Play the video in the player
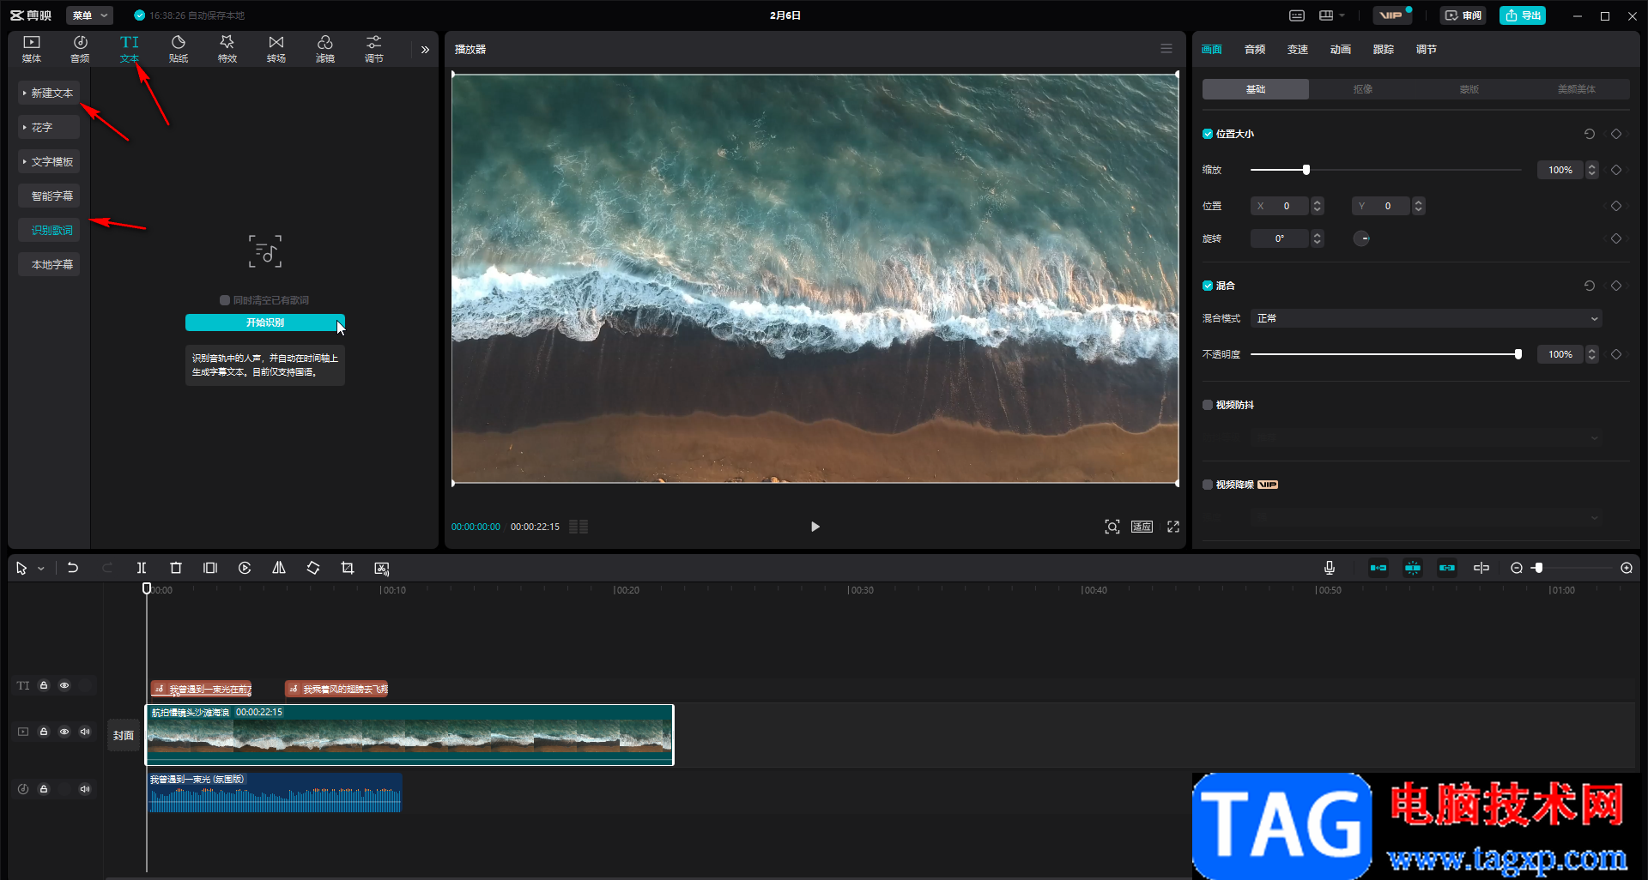 [815, 527]
